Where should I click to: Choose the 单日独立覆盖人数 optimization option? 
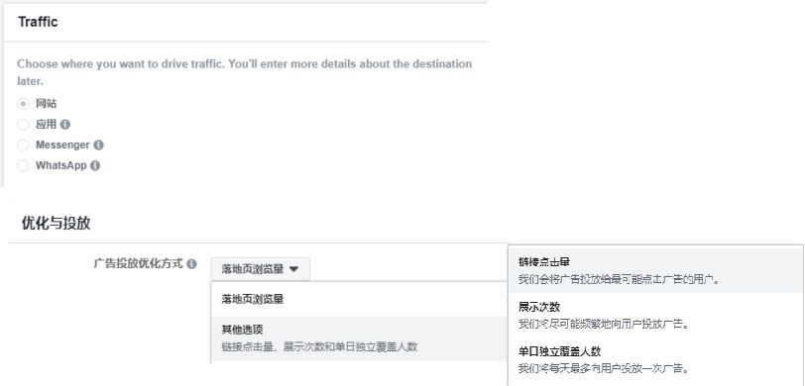[x=655, y=360]
